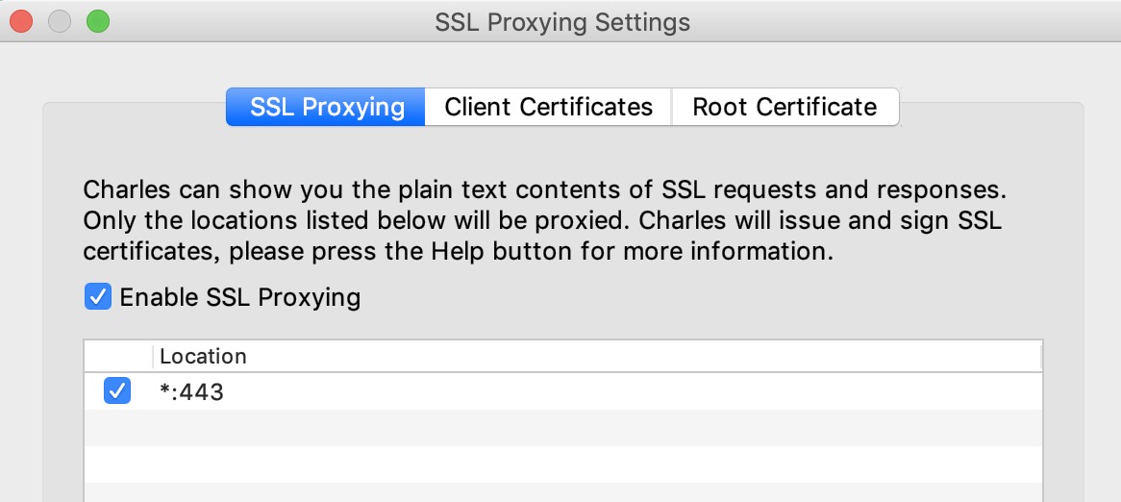The height and width of the screenshot is (502, 1121).
Task: Open the Client Certificates tab
Action: (548, 108)
